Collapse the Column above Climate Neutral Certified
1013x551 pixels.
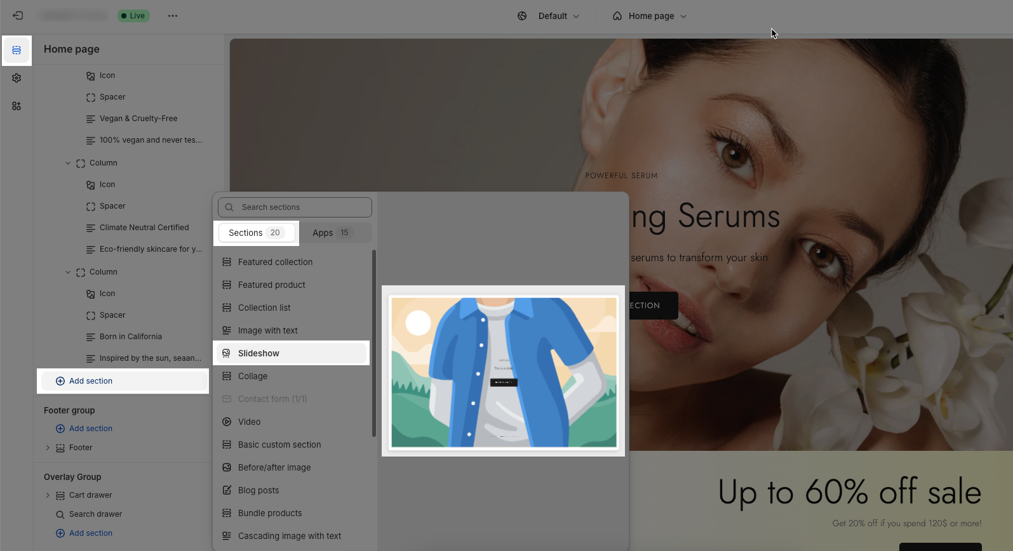[x=68, y=163]
